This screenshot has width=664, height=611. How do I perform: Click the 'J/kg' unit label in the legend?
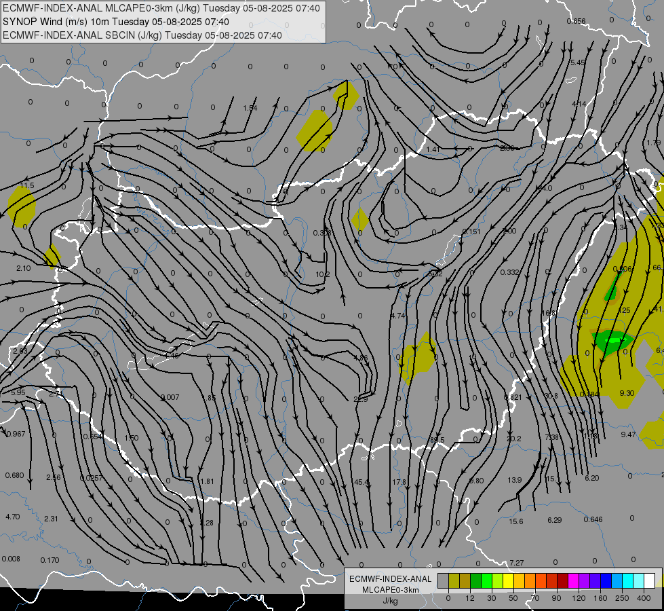[390, 601]
